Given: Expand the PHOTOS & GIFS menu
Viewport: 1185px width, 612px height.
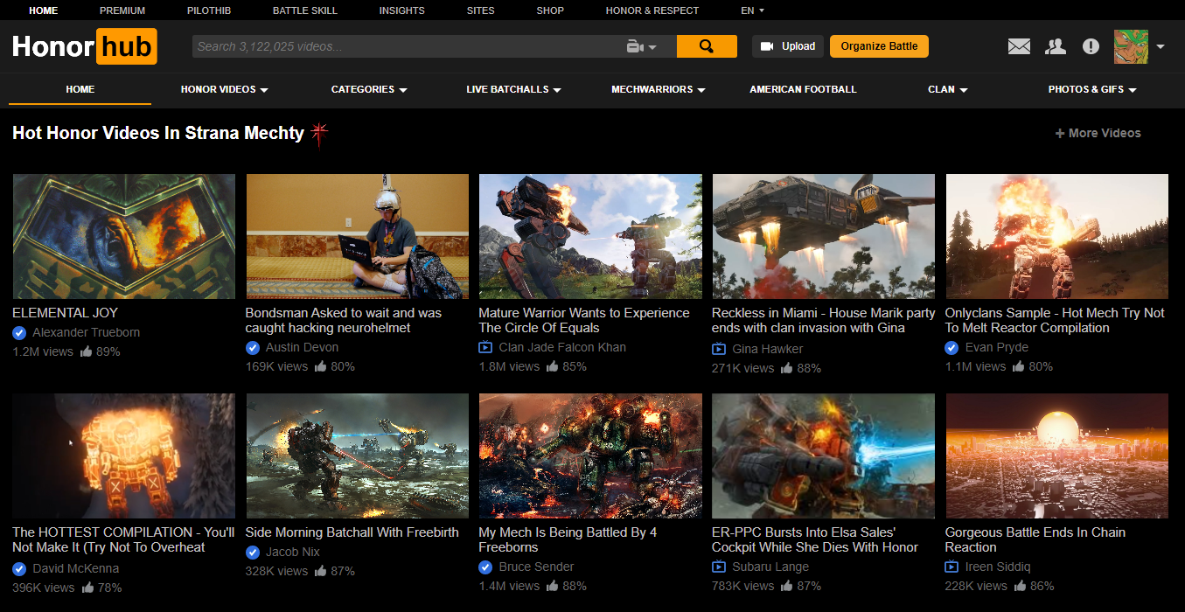Looking at the screenshot, I should tap(1092, 89).
